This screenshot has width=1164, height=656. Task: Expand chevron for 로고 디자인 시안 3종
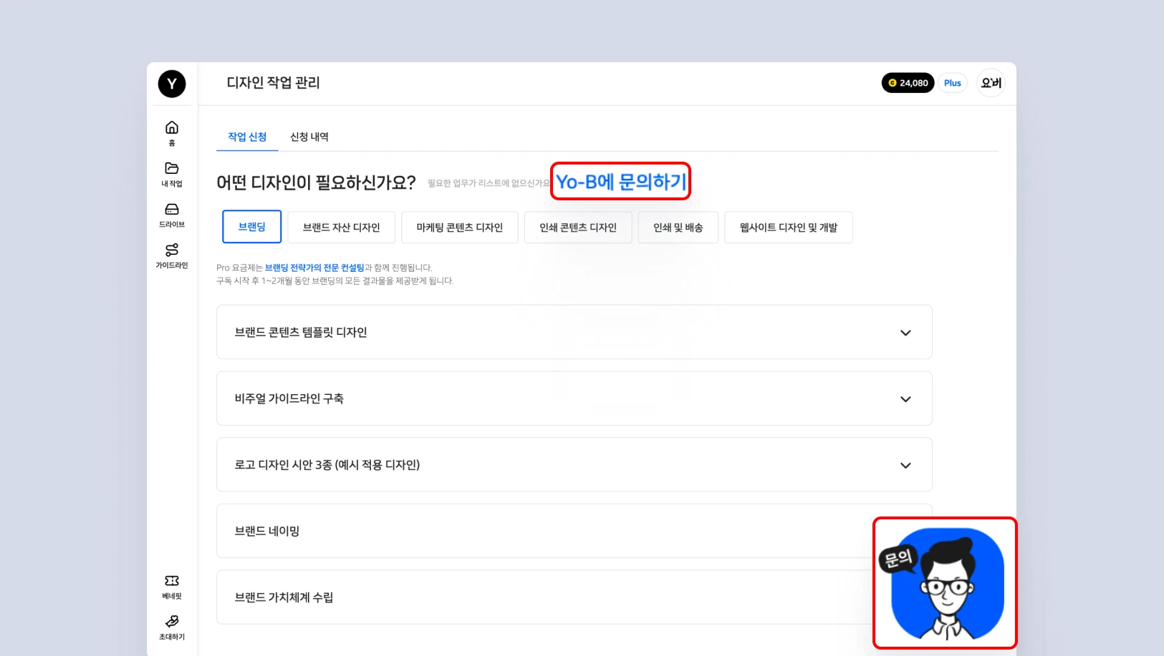pyautogui.click(x=905, y=465)
